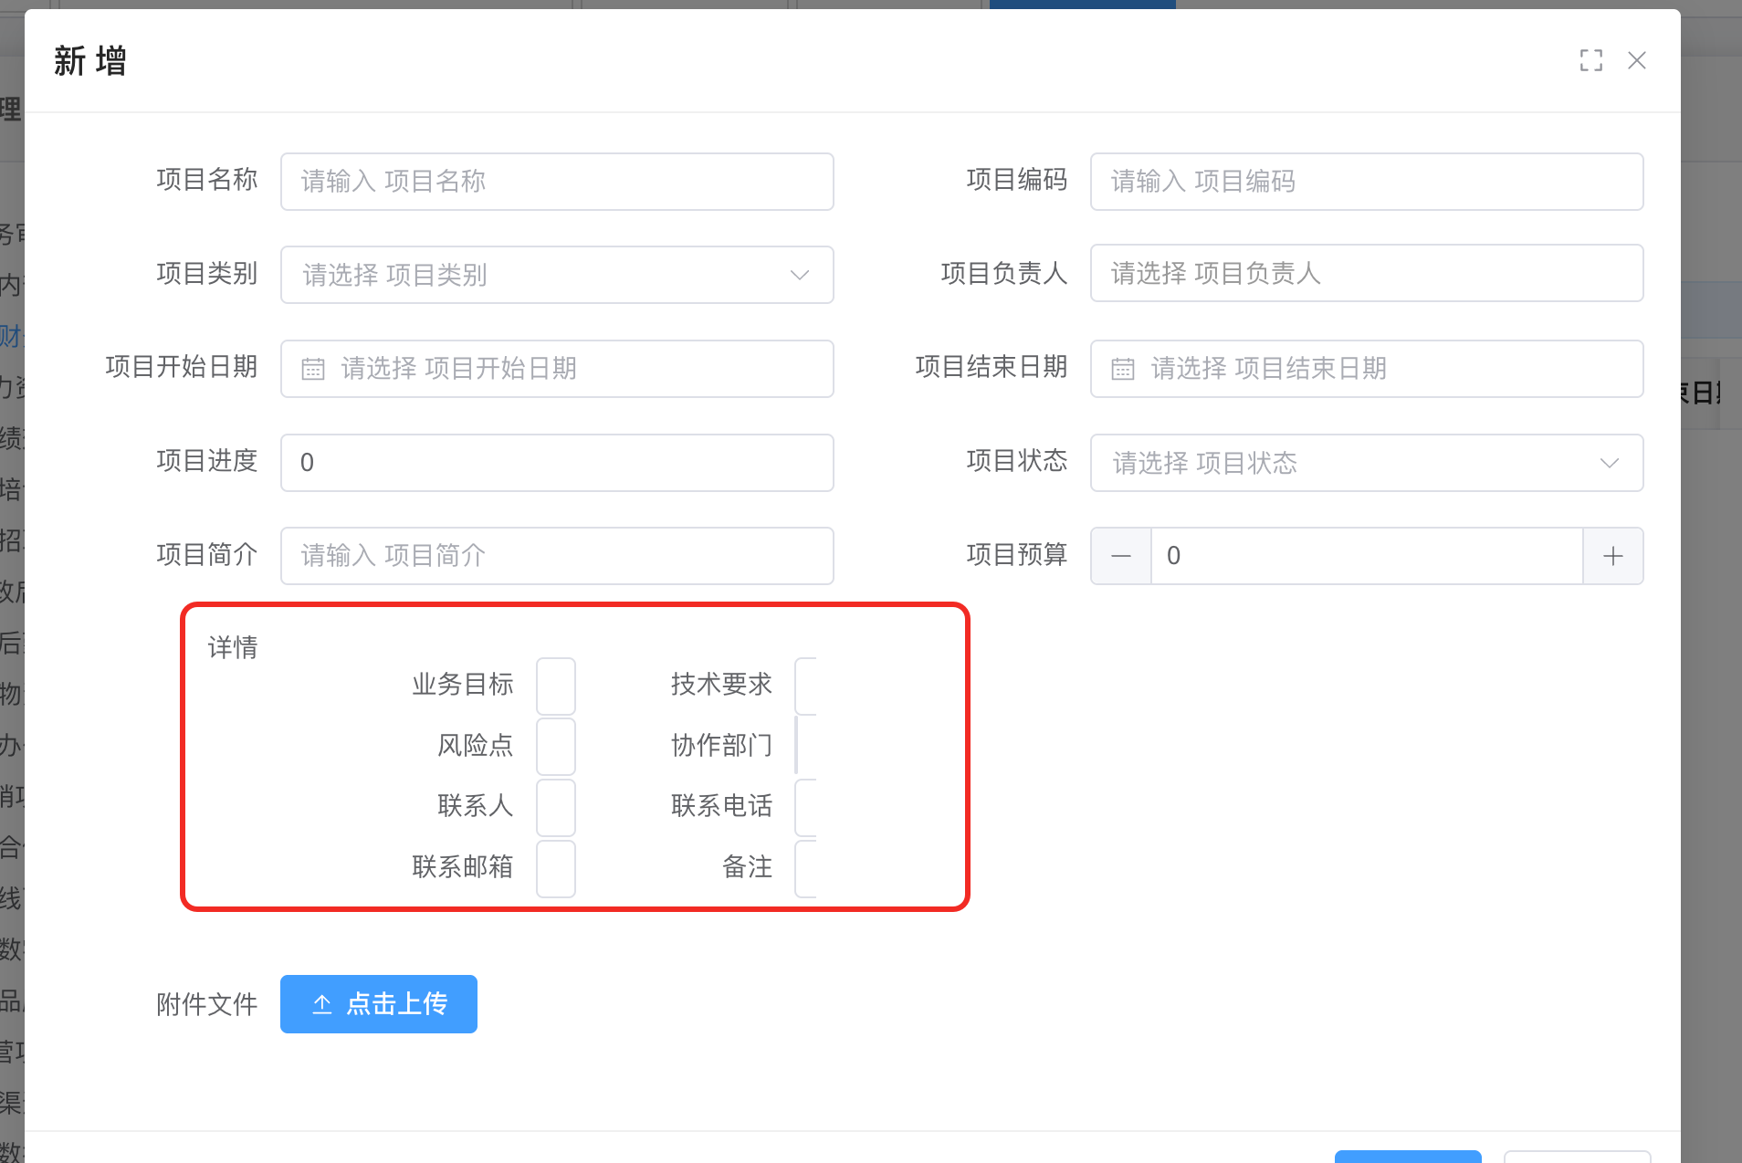
Task: Click calendar icon in 项目开始日期 field
Action: 313,369
